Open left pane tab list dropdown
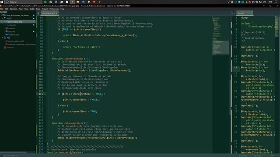The image size is (280, 157). [x=230, y=13]
